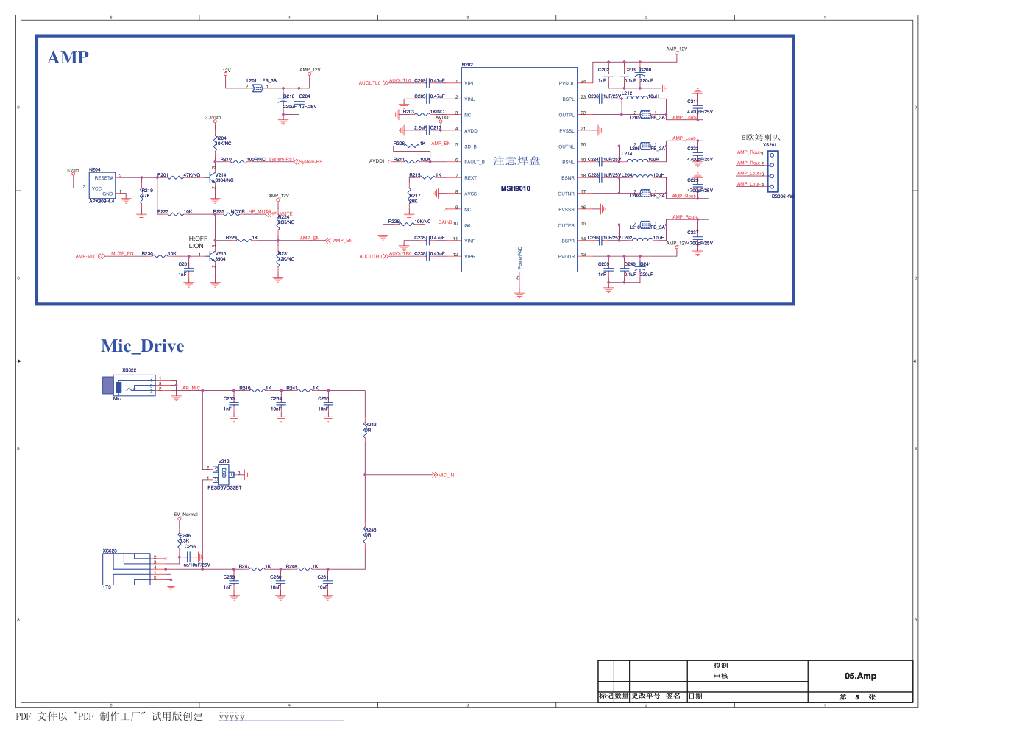1033x731 pixels.
Task: Click the AMP section title
Action: point(68,57)
